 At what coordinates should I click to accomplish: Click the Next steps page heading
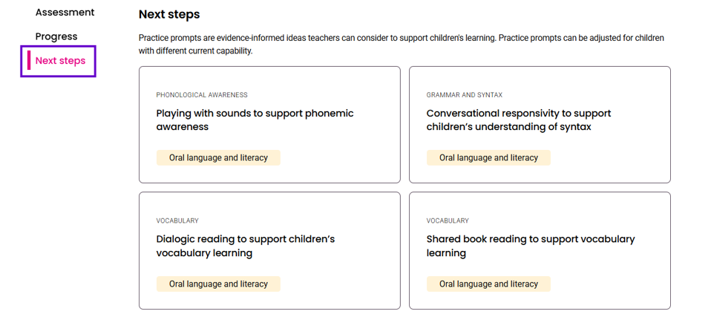(x=169, y=15)
